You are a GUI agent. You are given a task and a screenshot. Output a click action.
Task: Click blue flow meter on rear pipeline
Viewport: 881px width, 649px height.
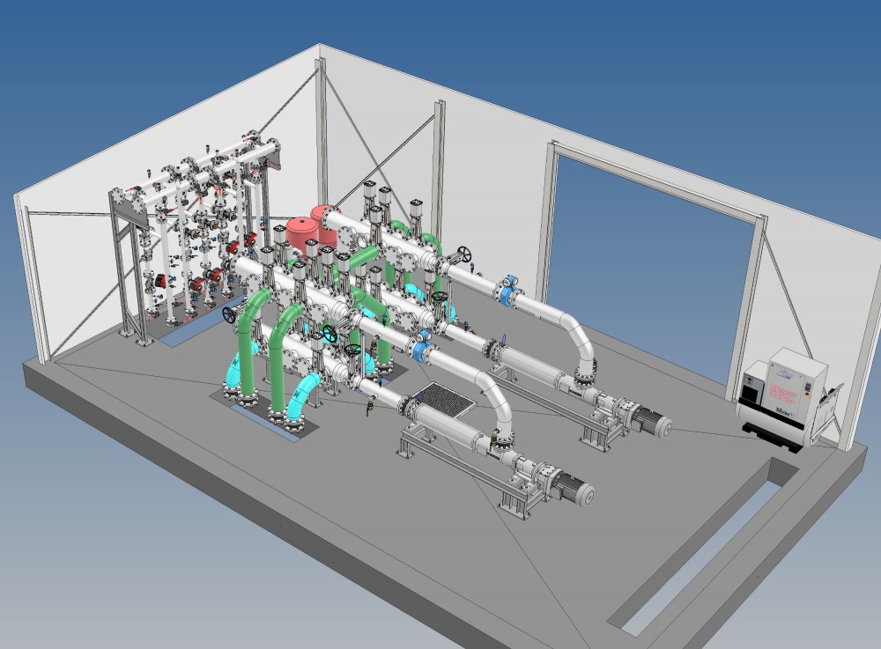point(507,292)
